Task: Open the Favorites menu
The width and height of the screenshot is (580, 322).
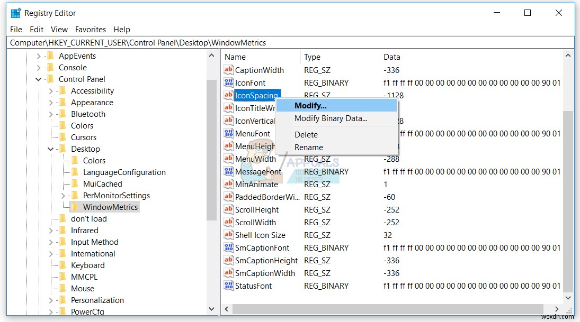Action: coord(91,29)
